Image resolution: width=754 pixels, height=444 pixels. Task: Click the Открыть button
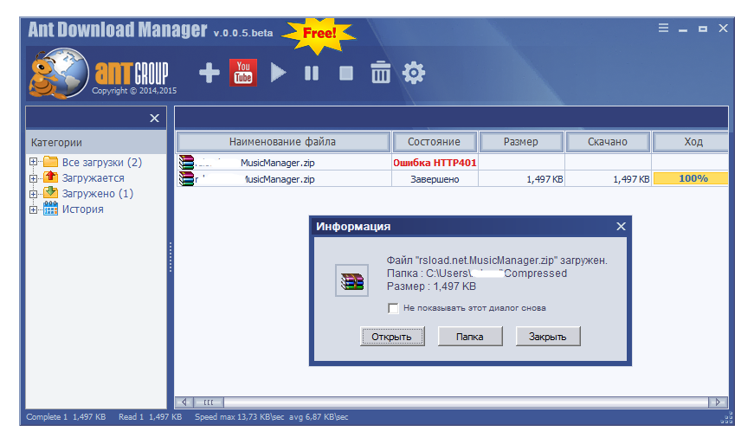pyautogui.click(x=392, y=337)
